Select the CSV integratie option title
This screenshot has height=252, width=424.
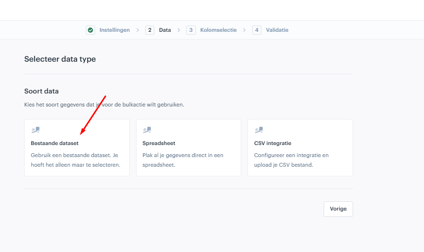pos(273,143)
